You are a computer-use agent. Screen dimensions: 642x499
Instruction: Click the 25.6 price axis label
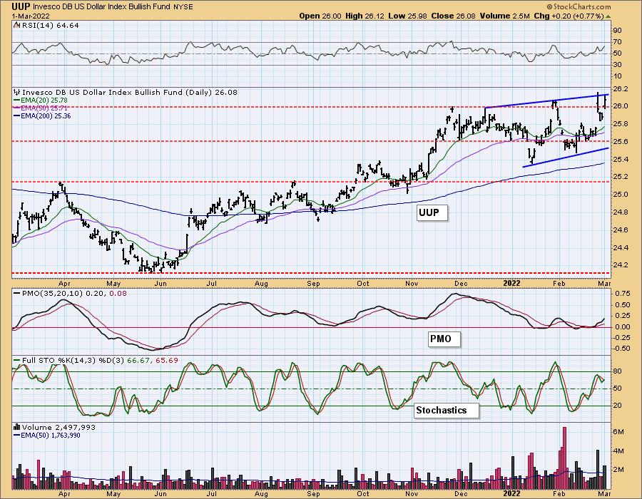[621, 142]
